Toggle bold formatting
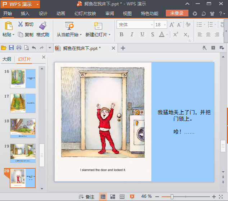228x201 pixels. (x=121, y=34)
